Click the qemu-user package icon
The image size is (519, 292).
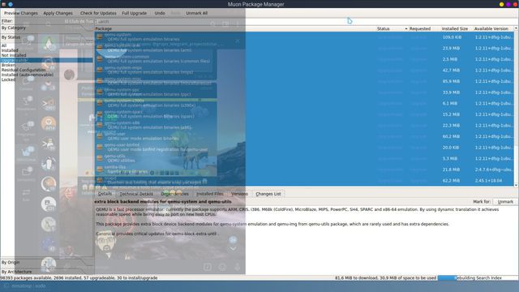pos(100,136)
